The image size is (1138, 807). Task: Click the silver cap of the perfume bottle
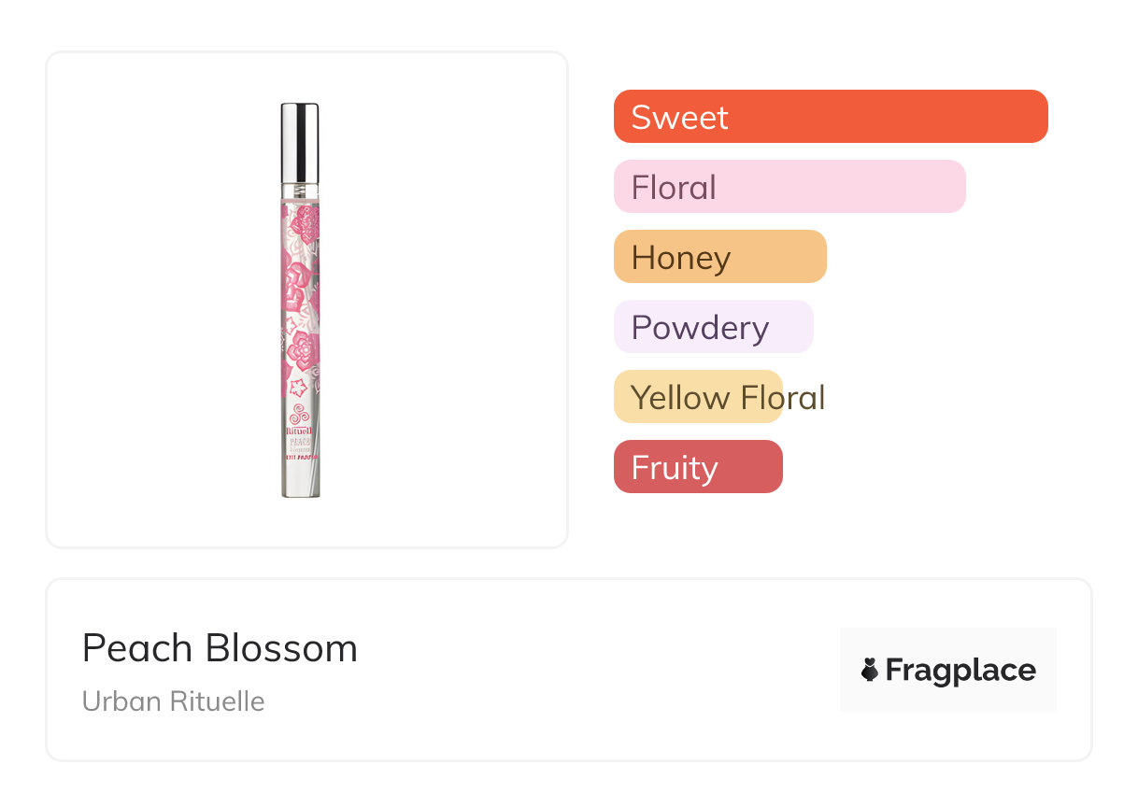300,136
